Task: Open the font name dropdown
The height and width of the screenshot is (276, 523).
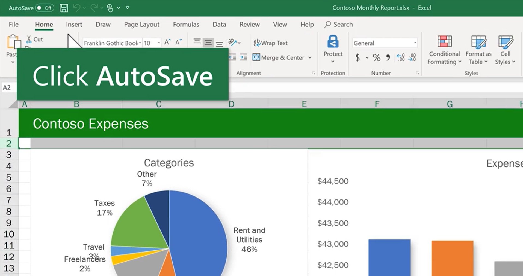Action: point(140,43)
